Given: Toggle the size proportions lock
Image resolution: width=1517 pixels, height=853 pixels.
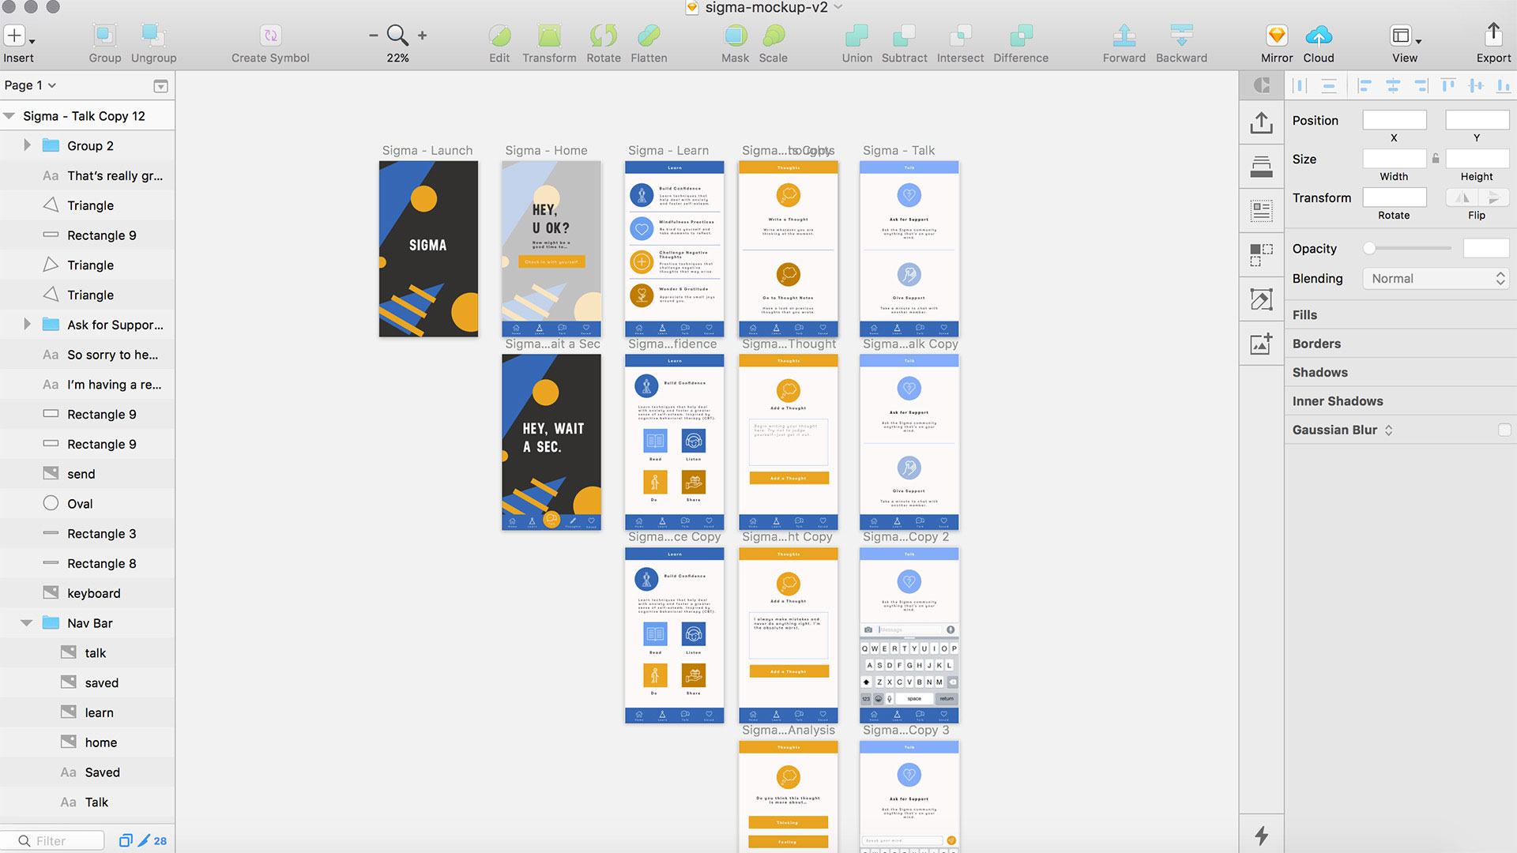Looking at the screenshot, I should click(x=1436, y=159).
